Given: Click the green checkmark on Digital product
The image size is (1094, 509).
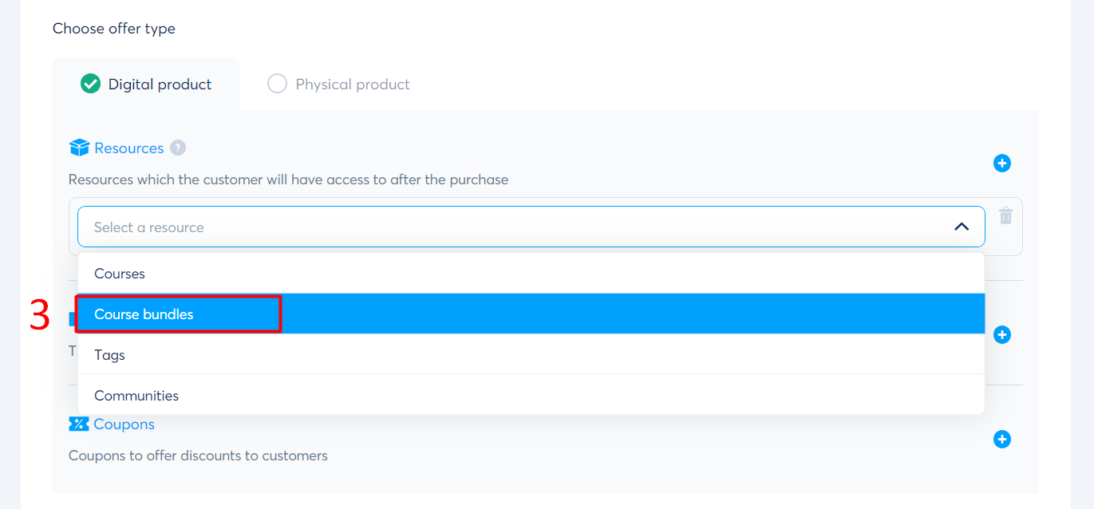Looking at the screenshot, I should (90, 83).
